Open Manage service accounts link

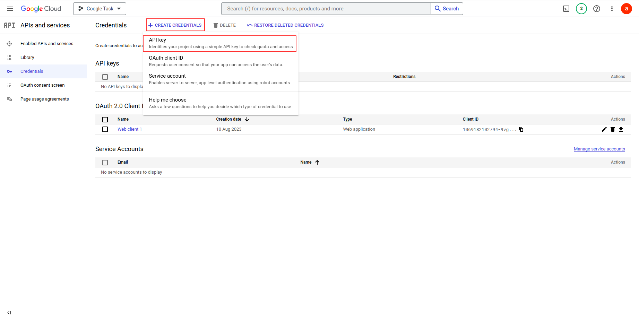[x=599, y=149]
